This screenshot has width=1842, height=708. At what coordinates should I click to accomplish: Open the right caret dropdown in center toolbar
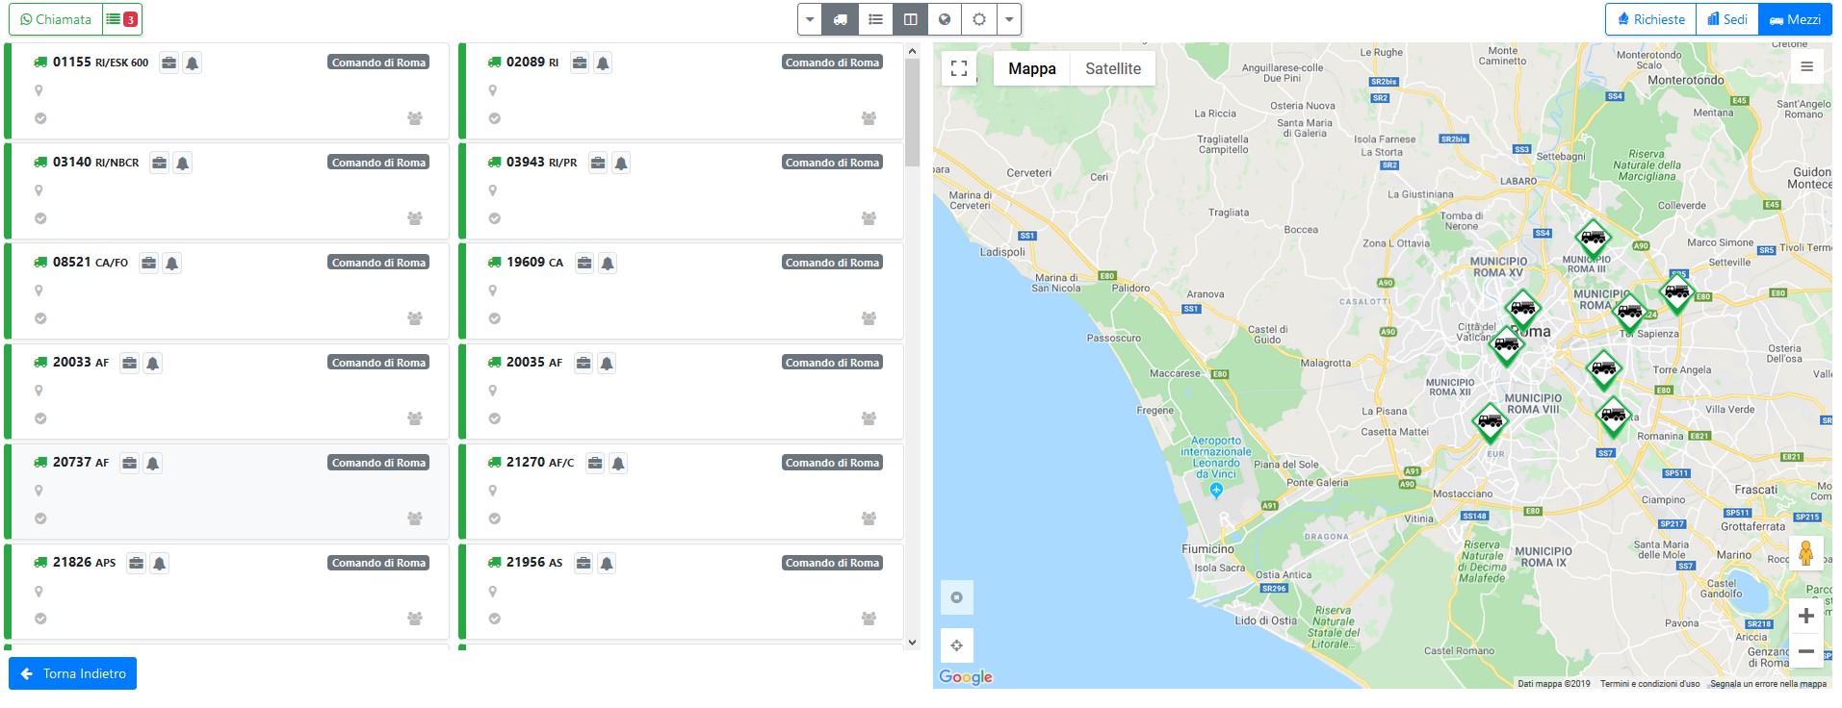[1009, 19]
